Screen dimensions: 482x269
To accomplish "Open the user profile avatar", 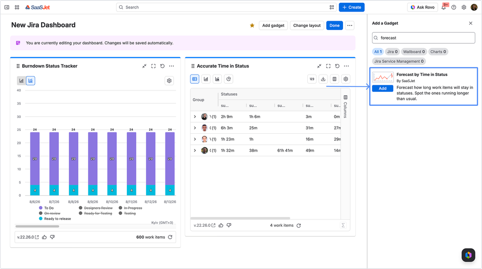I will tap(474, 7).
